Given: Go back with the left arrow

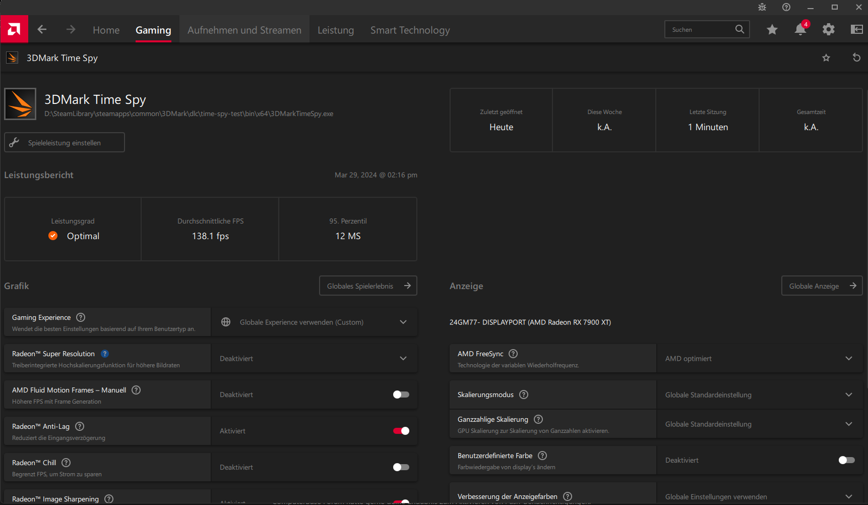Looking at the screenshot, I should (x=42, y=30).
